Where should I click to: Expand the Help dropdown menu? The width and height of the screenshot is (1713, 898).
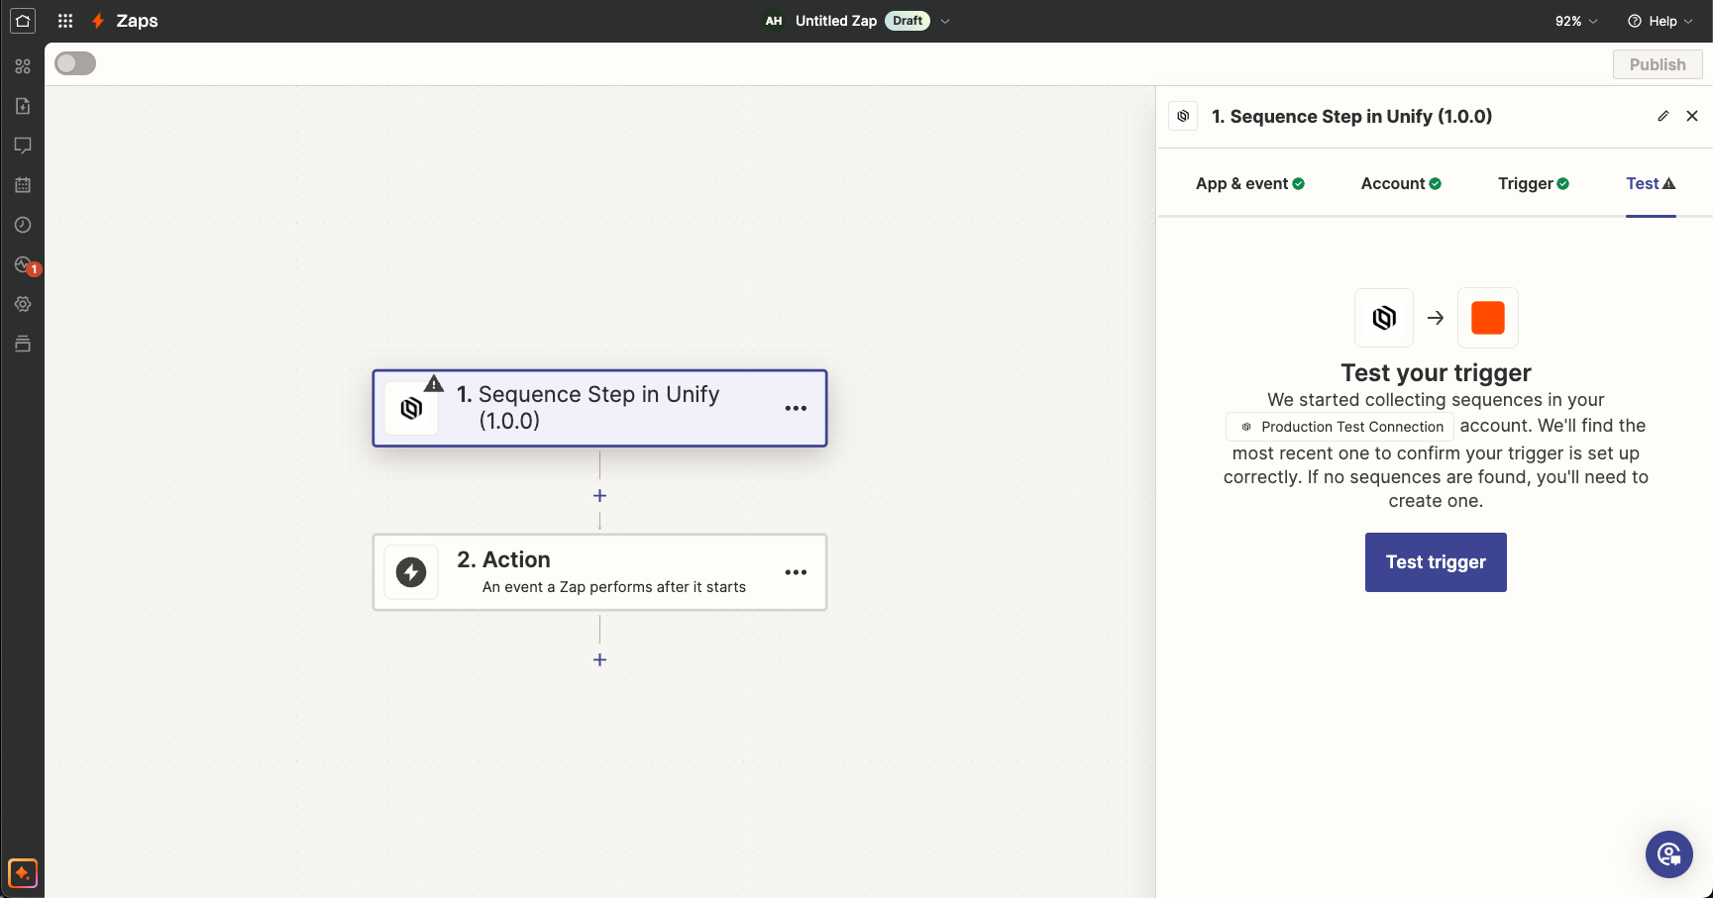(x=1659, y=21)
